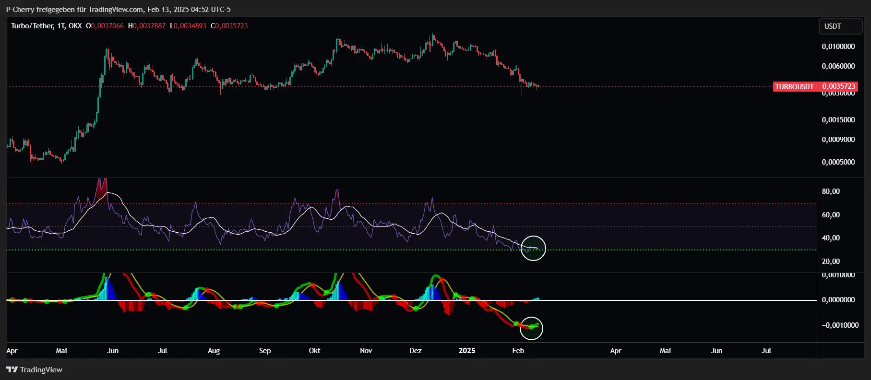The image size is (871, 380).
Task: Click price axis label 0,0060000
Action: pyautogui.click(x=838, y=66)
